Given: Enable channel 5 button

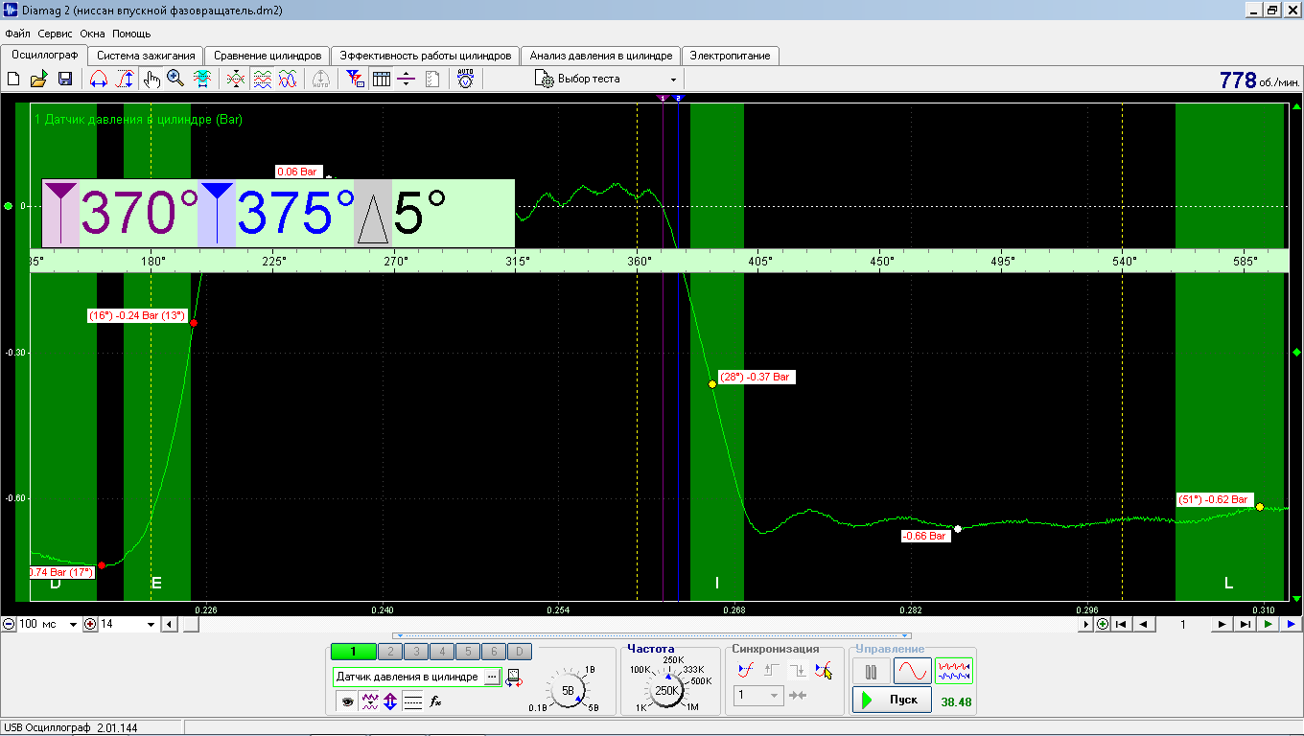Looking at the screenshot, I should point(467,652).
